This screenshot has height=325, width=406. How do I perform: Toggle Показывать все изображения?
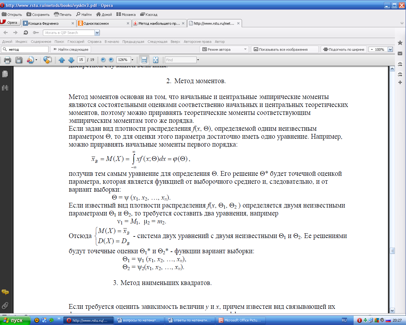(285, 49)
